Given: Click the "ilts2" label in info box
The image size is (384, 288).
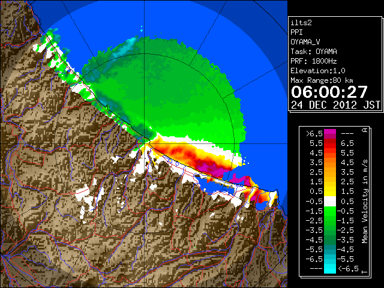Looking at the screenshot, I should (x=301, y=23).
